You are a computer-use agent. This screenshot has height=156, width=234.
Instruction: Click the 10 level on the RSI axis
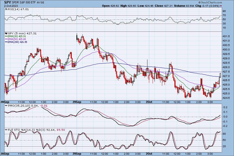[224, 28]
